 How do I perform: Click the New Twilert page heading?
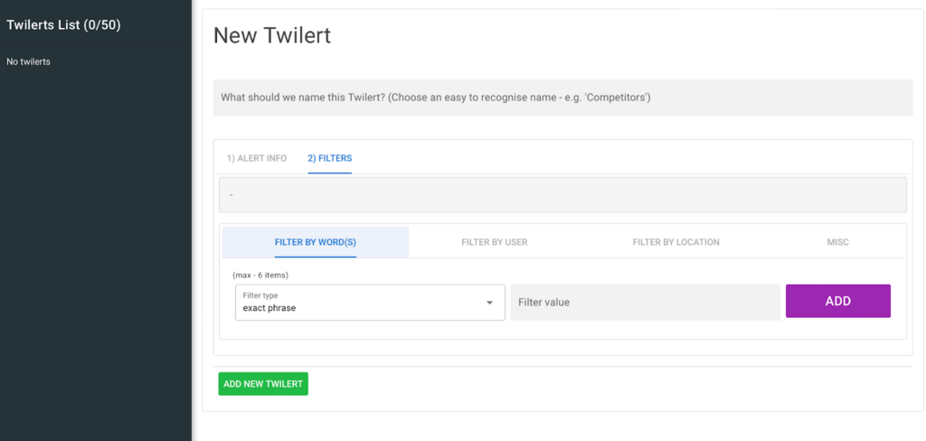pyautogui.click(x=272, y=36)
